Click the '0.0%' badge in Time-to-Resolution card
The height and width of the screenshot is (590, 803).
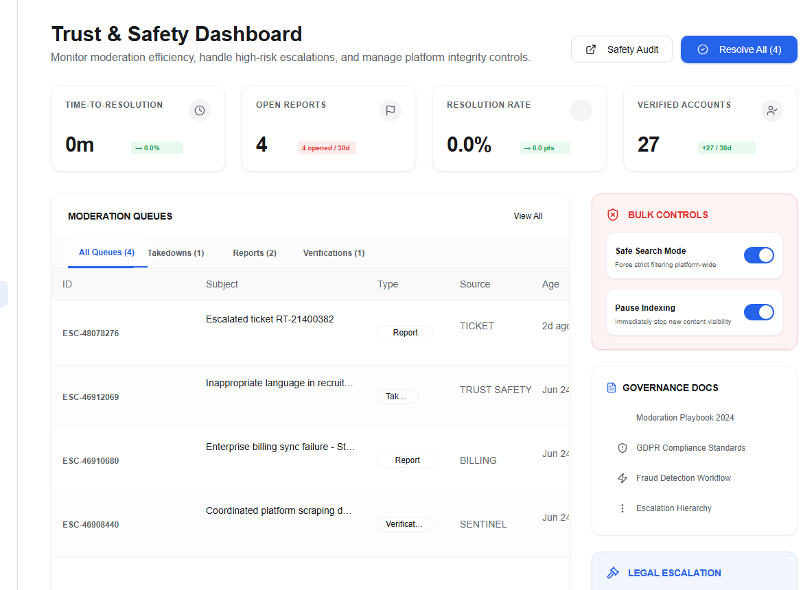pyautogui.click(x=156, y=148)
